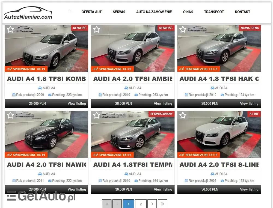Open the OFERTA AUT menu

coord(91,12)
